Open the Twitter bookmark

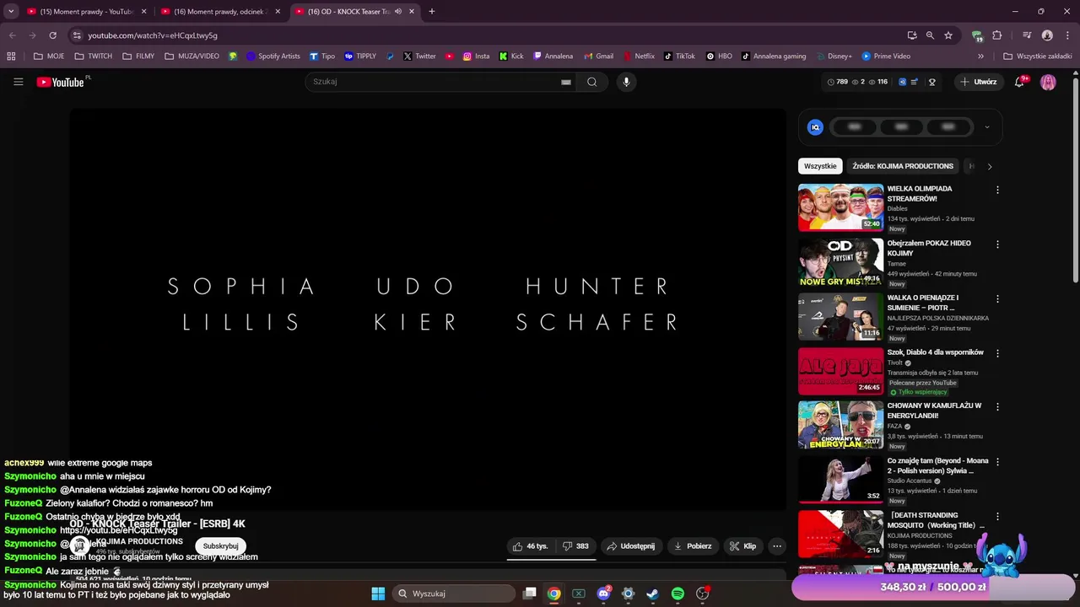pos(419,56)
